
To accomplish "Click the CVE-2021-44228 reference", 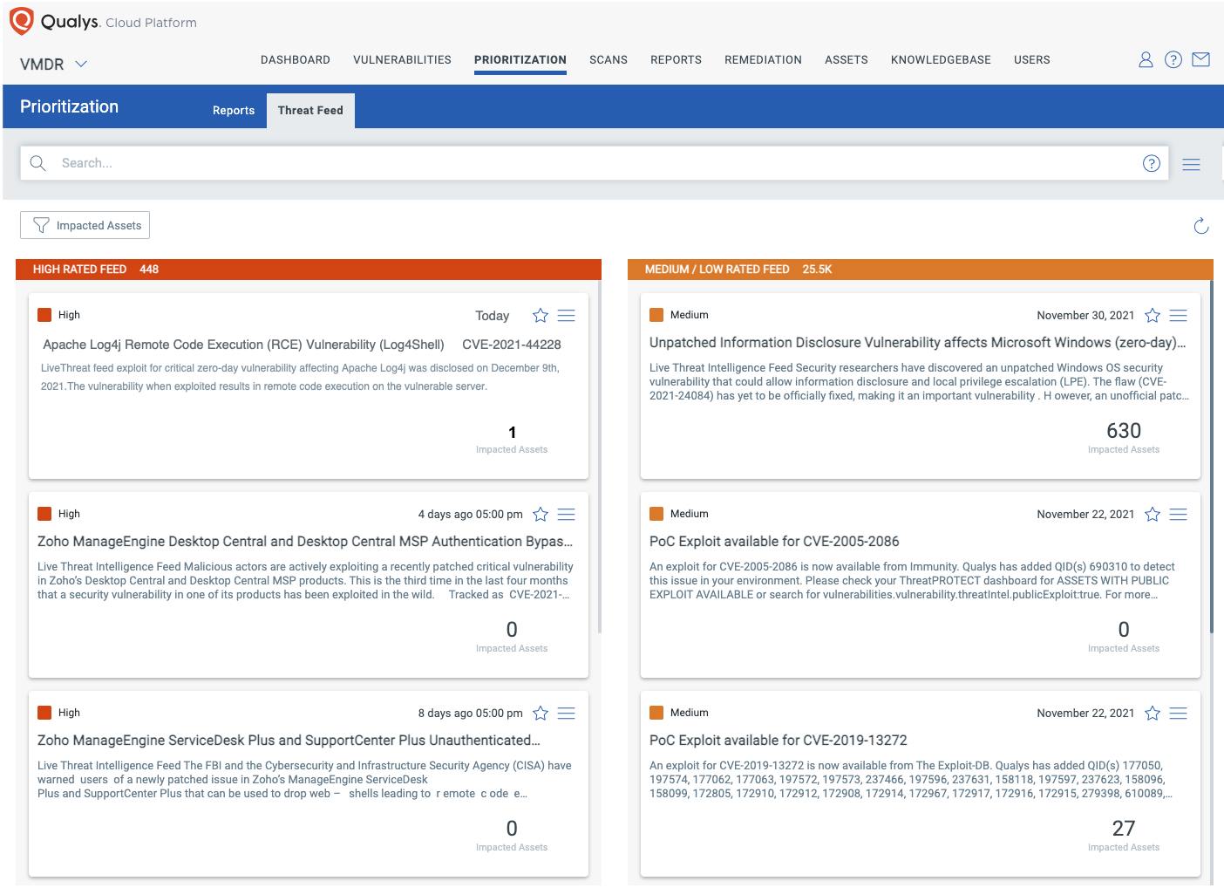I will point(512,345).
